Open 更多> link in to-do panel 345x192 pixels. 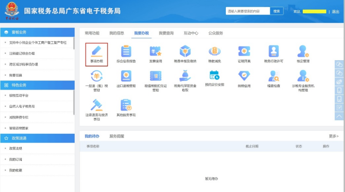pos(333,136)
